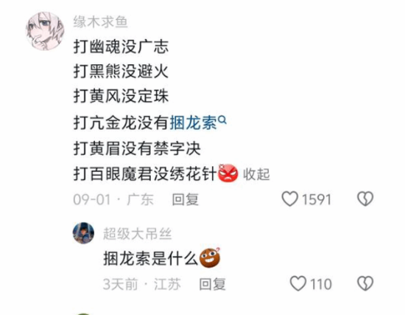The height and width of the screenshot is (315, 405).
Task: Like 缘木求鱼's comment with the heart icon
Action: coord(290,199)
